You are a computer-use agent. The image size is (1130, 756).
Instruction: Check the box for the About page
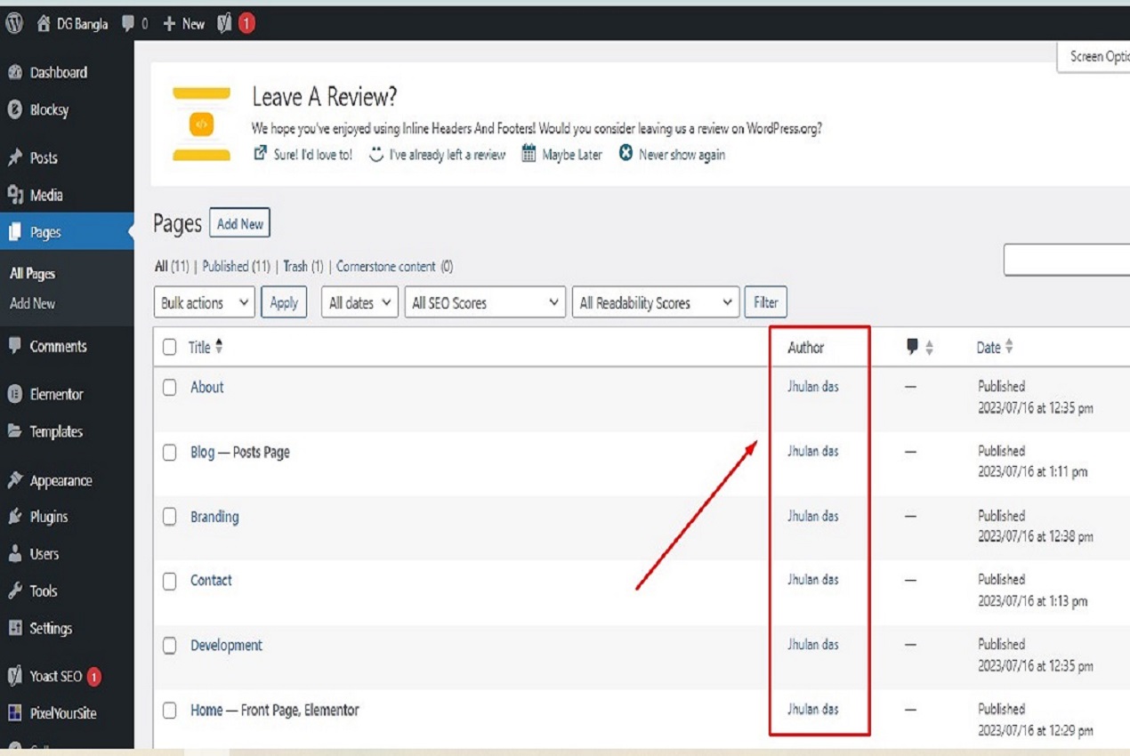(x=170, y=388)
